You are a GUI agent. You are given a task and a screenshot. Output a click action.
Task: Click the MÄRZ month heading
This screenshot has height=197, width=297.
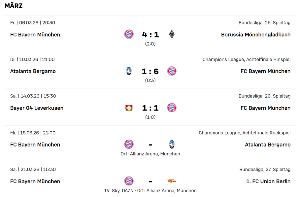(x=14, y=6)
